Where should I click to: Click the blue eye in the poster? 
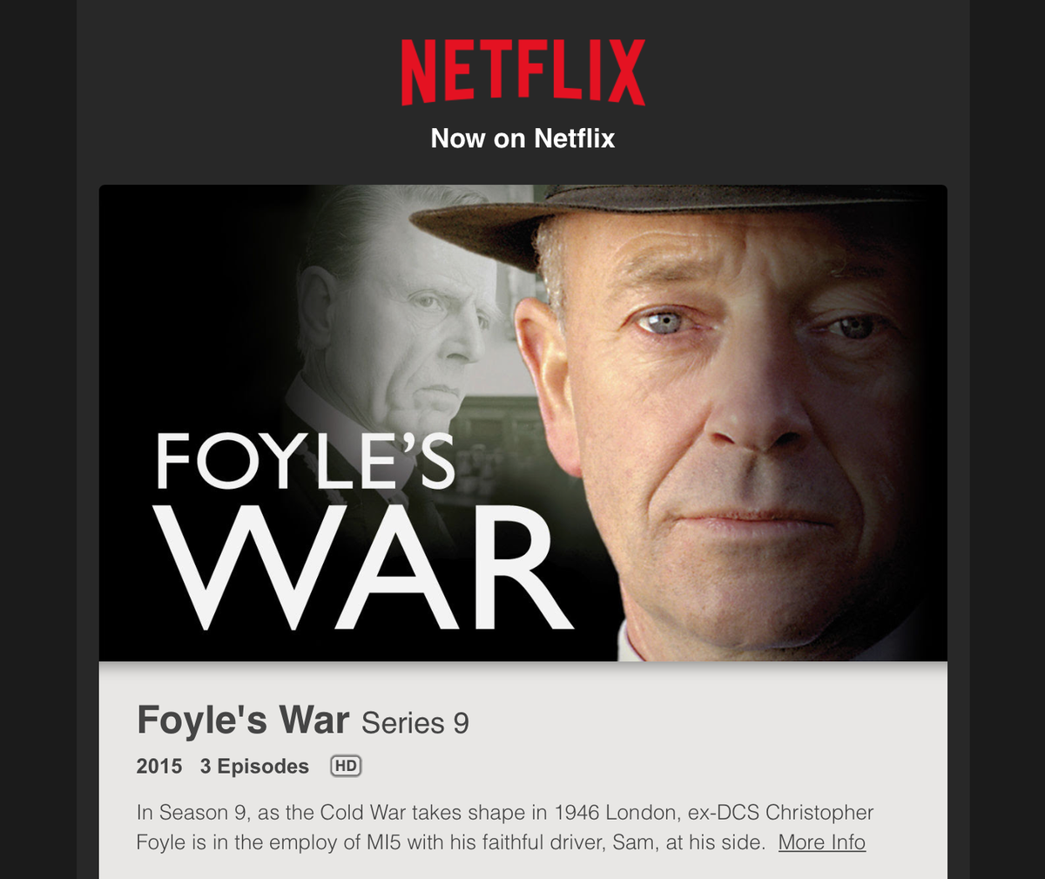pos(664,324)
